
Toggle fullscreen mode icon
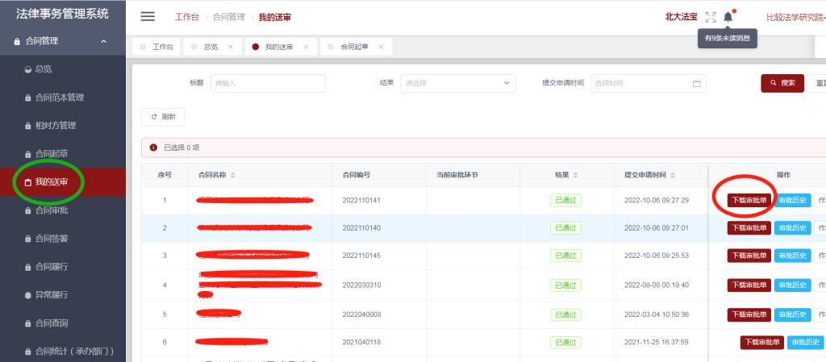(x=710, y=17)
